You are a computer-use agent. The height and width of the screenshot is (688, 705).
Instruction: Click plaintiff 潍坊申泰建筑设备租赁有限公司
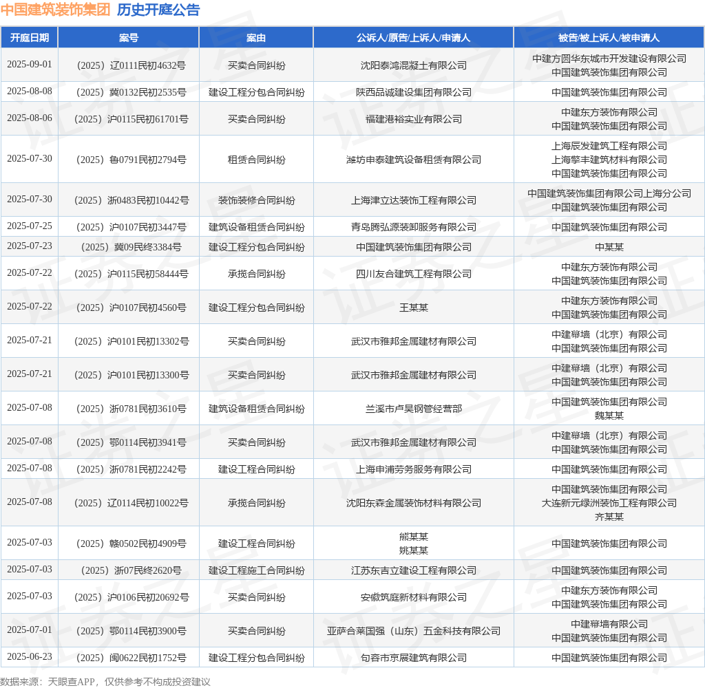[x=414, y=160]
